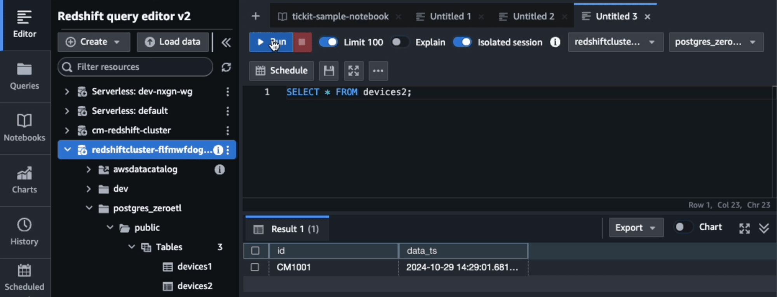Click the Load data button

[173, 42]
